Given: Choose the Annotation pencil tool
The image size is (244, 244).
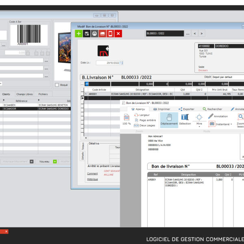Looking at the screenshot, I should 218,116.
